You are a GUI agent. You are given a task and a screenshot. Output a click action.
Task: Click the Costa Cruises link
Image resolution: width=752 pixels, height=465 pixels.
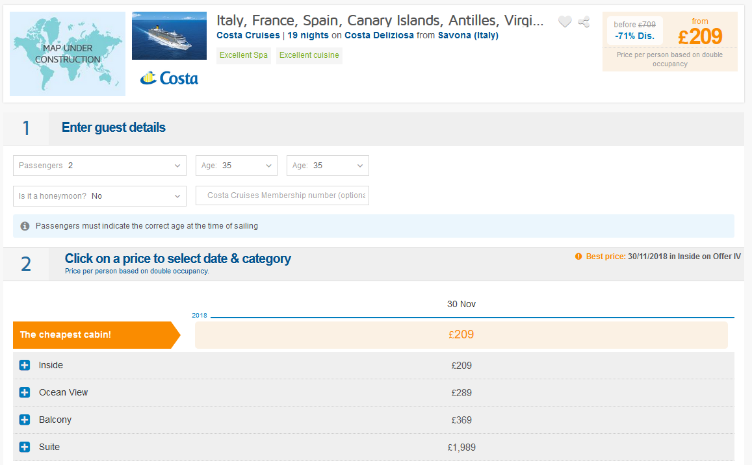point(248,36)
